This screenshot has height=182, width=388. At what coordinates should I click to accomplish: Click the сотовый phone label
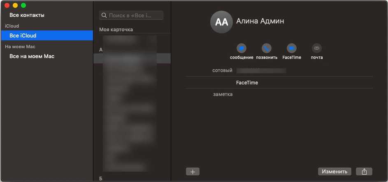pyautogui.click(x=222, y=70)
